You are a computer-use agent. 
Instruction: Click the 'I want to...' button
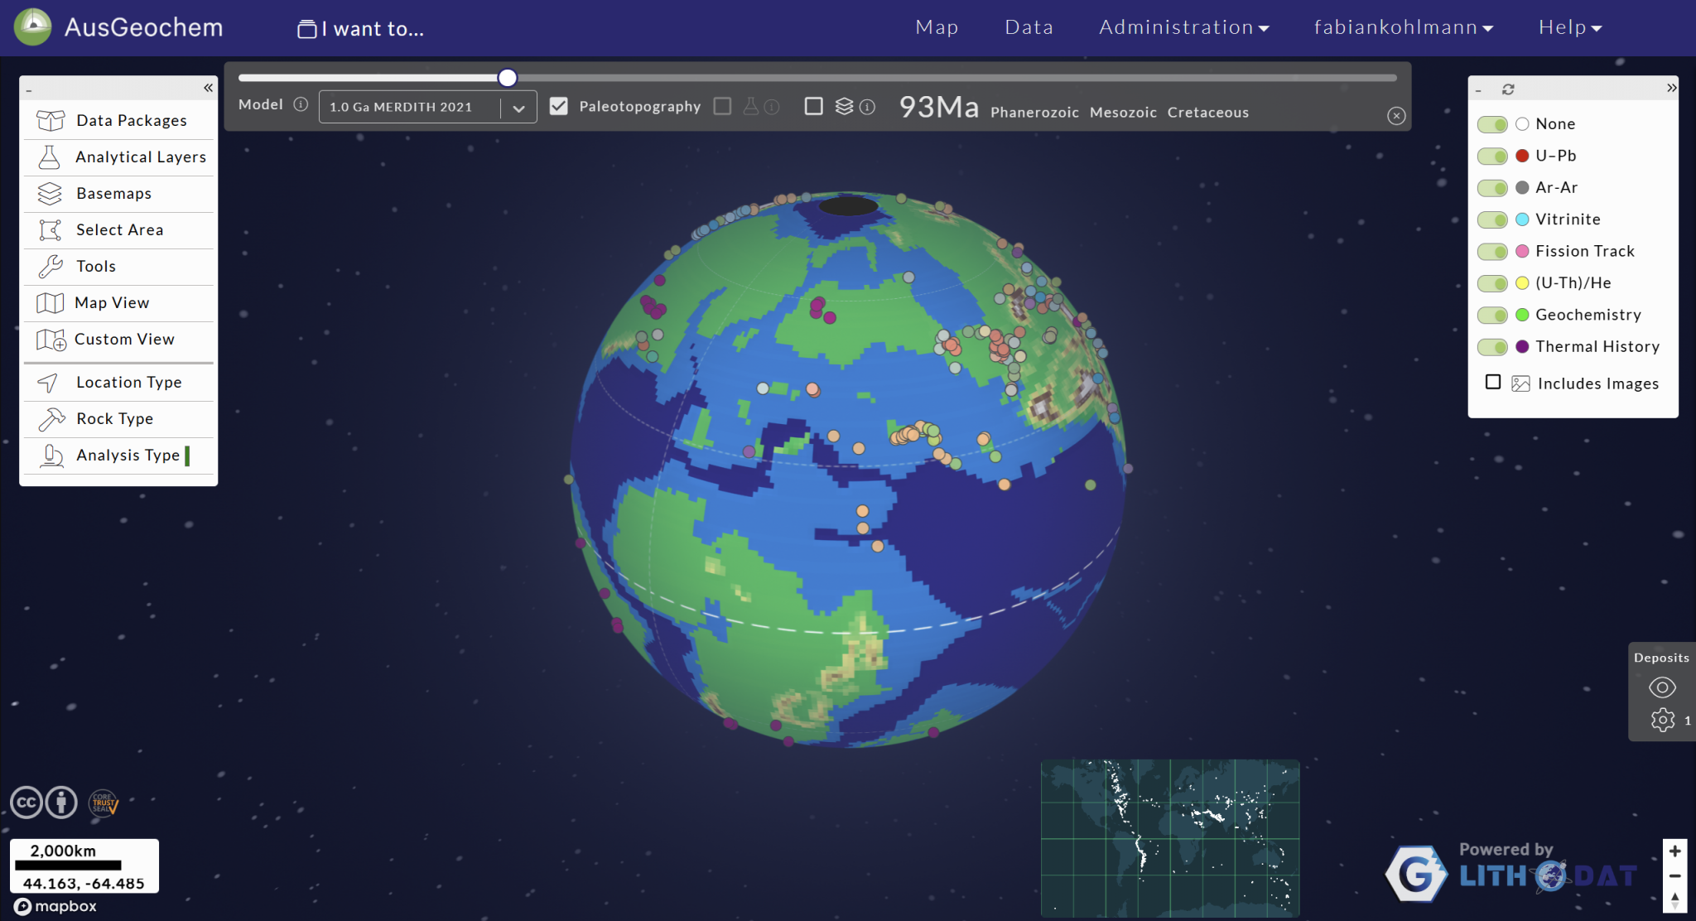click(359, 28)
